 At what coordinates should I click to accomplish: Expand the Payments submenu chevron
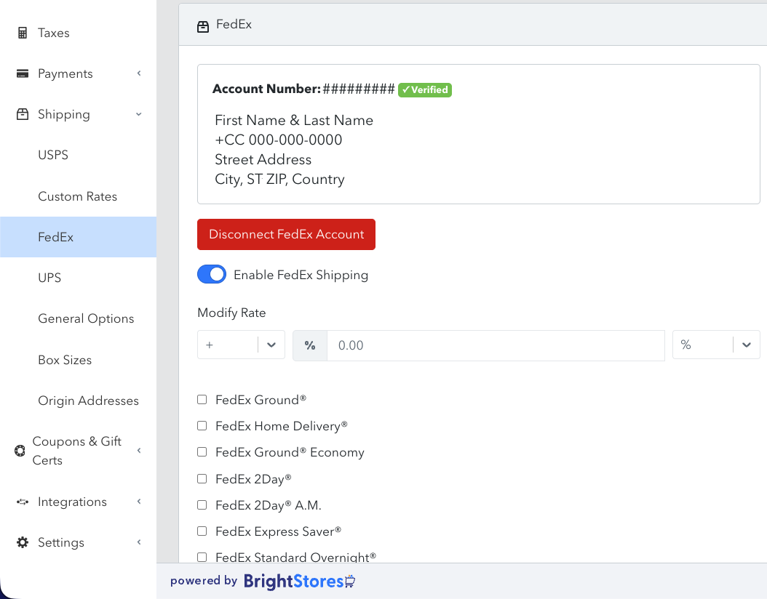tap(140, 73)
